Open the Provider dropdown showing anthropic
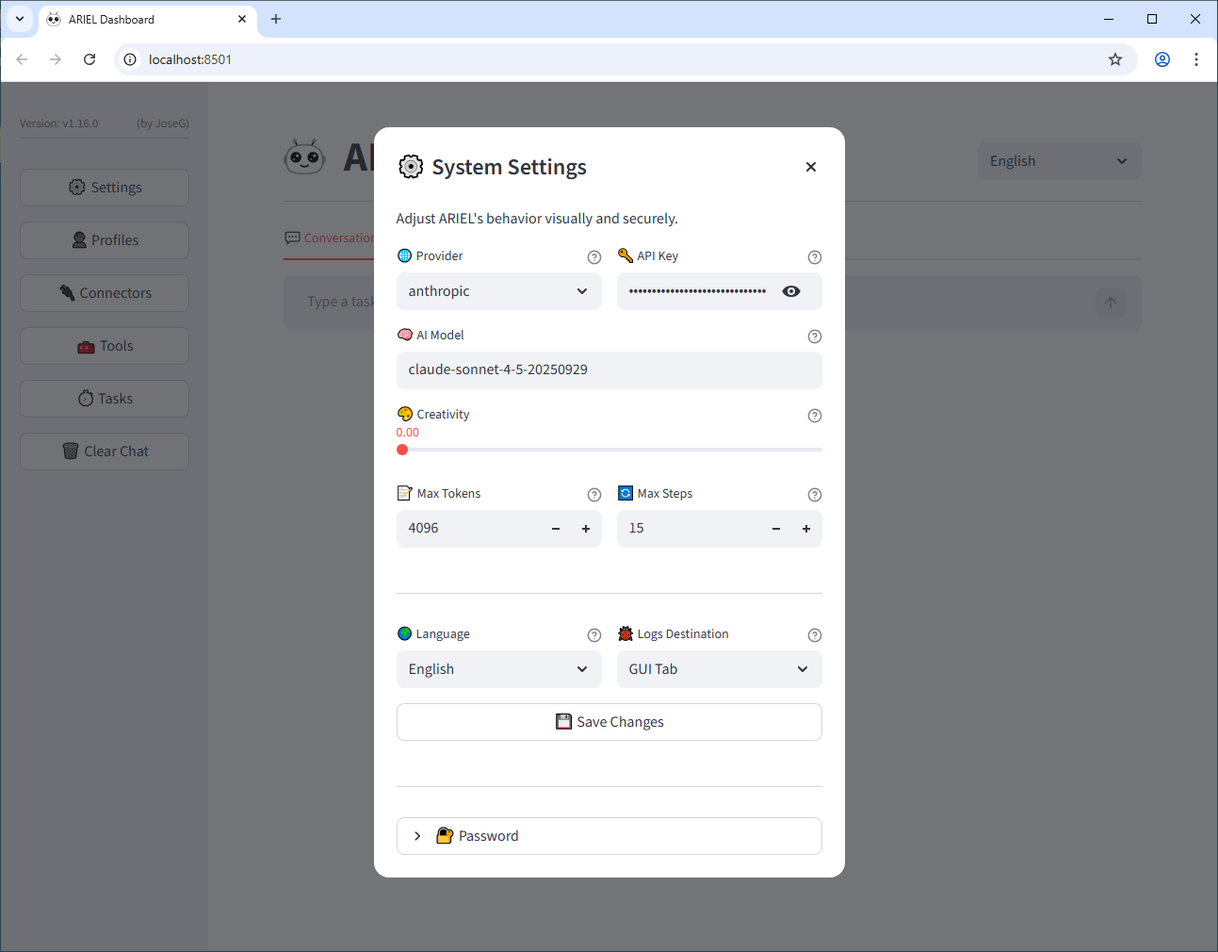1218x952 pixels. (x=498, y=291)
